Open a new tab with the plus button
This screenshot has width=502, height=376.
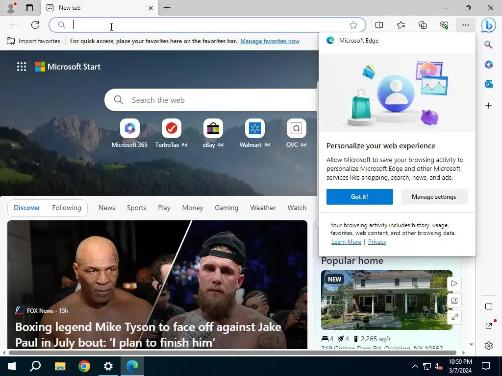coord(167,8)
